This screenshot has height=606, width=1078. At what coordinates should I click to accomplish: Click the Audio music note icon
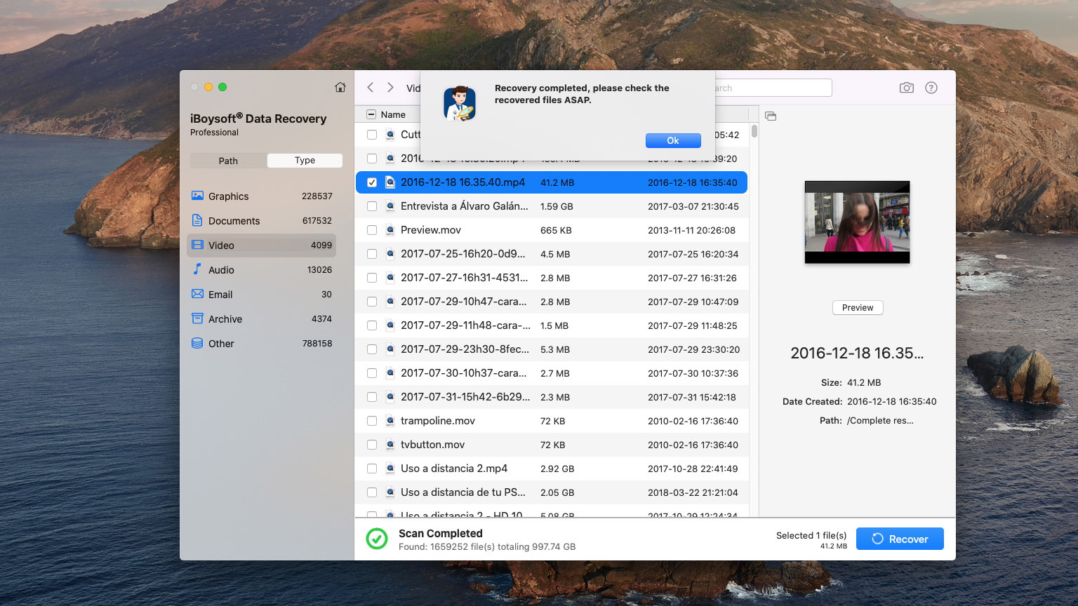197,269
